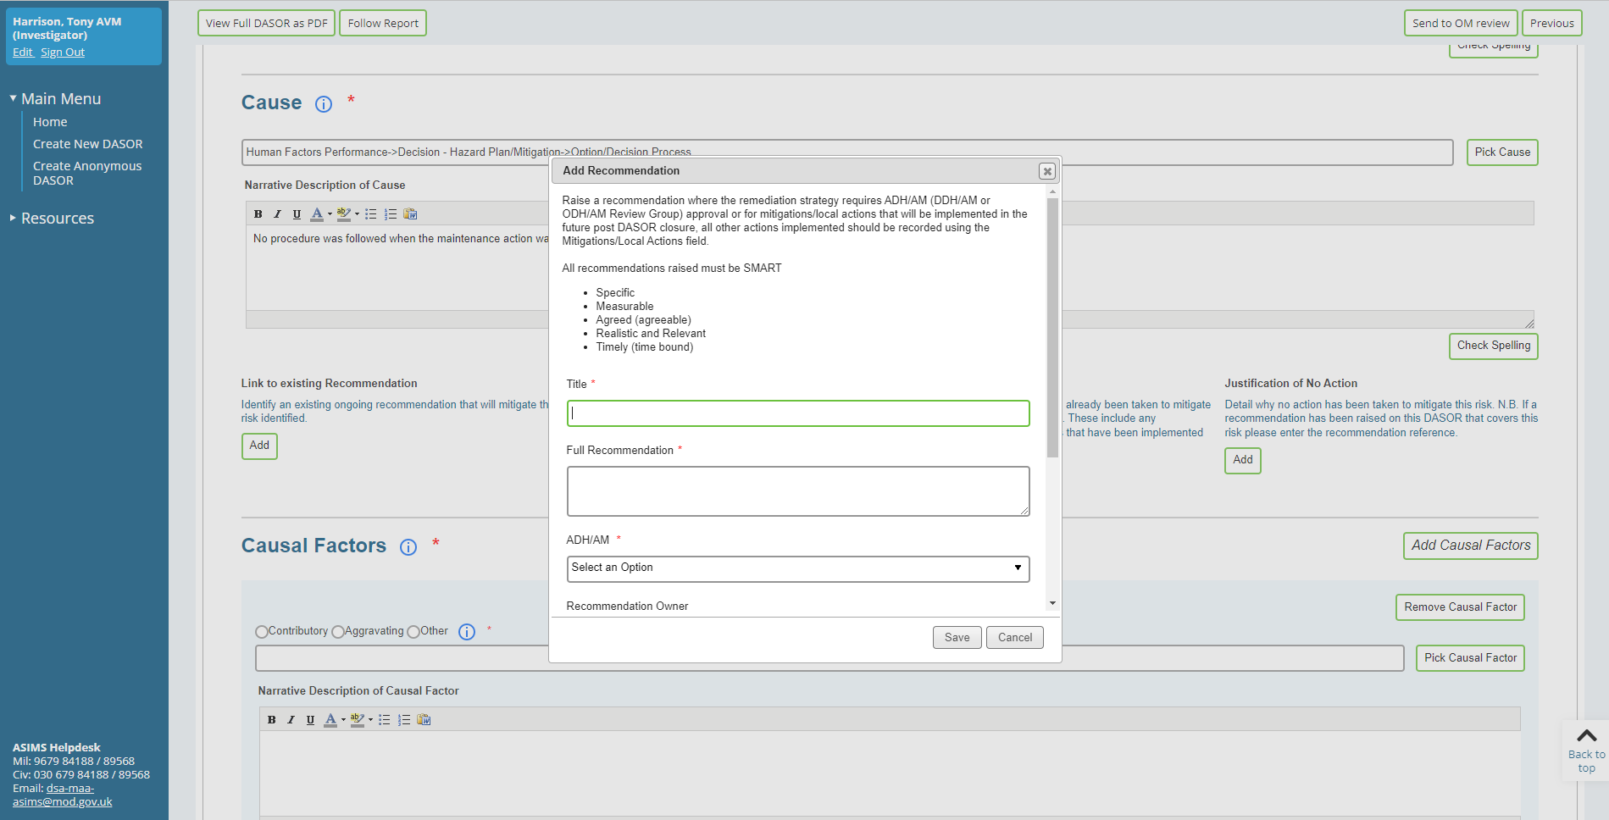Open Home in the Main Menu

[50, 122]
